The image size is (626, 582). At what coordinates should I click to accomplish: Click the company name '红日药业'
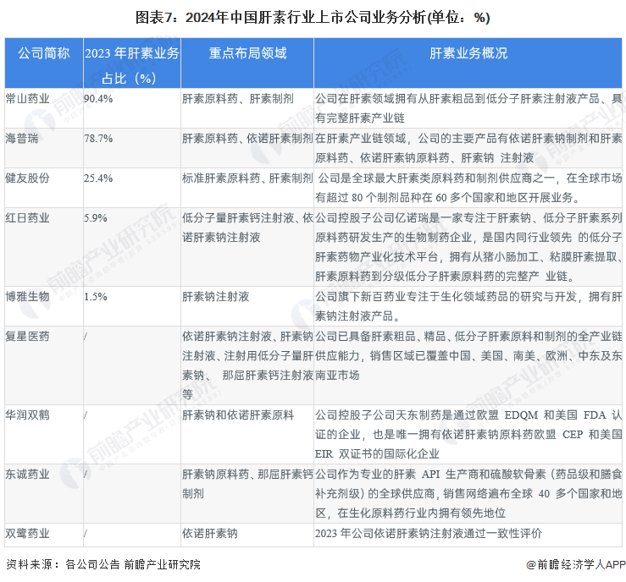[27, 217]
